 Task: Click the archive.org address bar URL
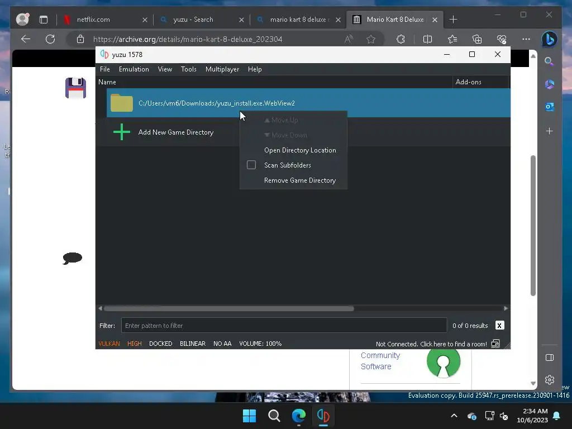pyautogui.click(x=188, y=40)
